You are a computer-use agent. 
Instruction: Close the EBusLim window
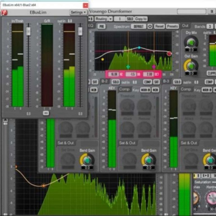pyautogui.click(x=85, y=5)
